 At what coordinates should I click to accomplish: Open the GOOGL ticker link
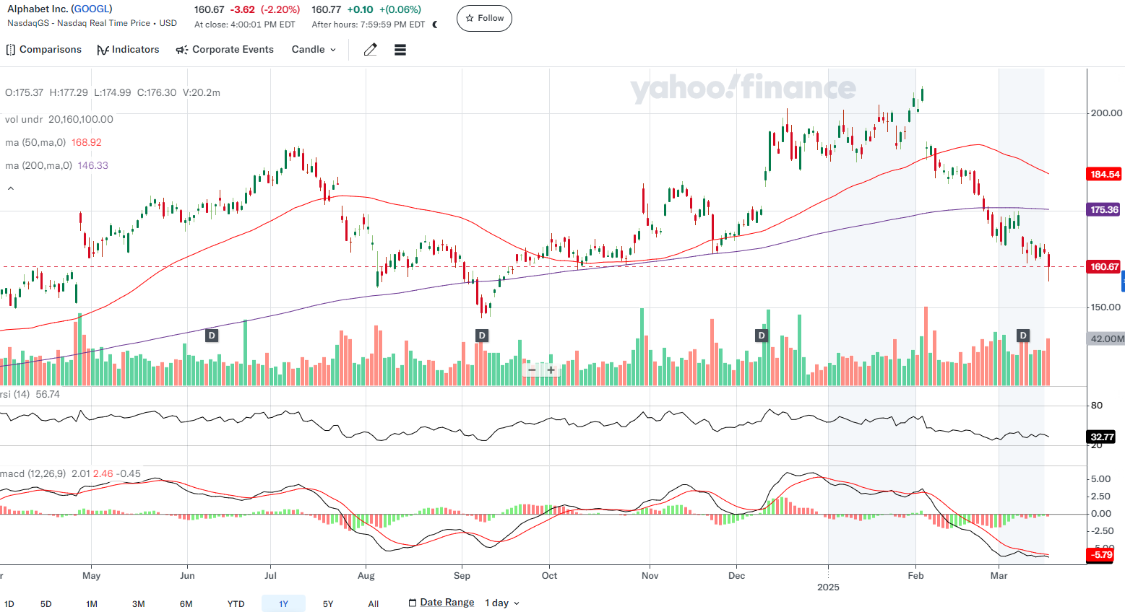92,9
